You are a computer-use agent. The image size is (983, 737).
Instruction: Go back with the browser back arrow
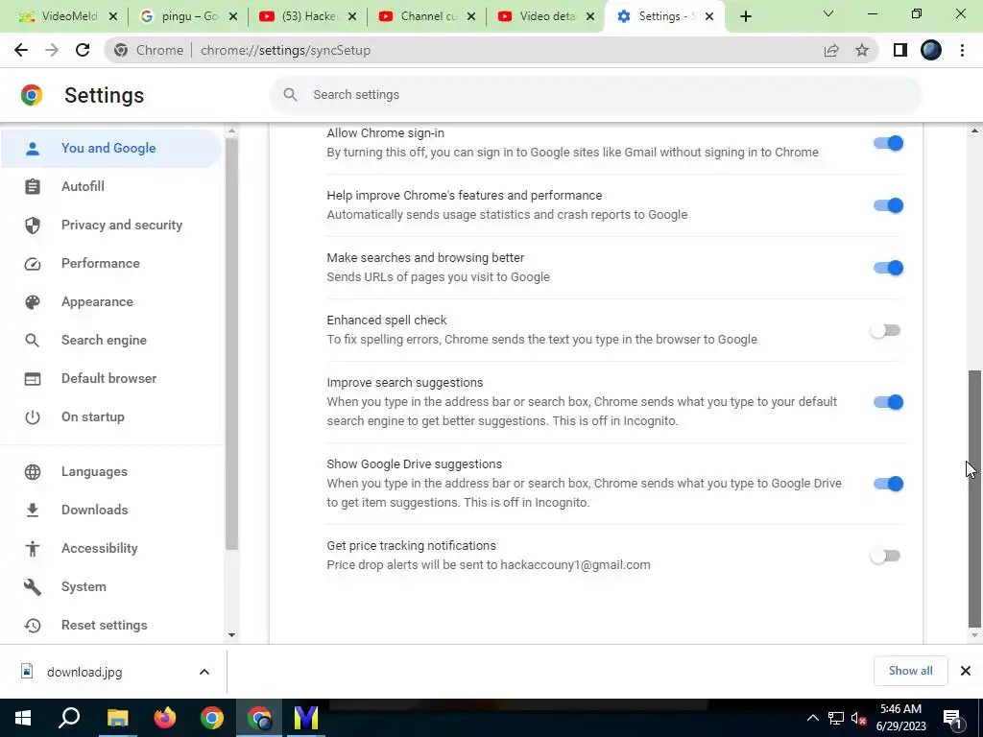(x=21, y=50)
